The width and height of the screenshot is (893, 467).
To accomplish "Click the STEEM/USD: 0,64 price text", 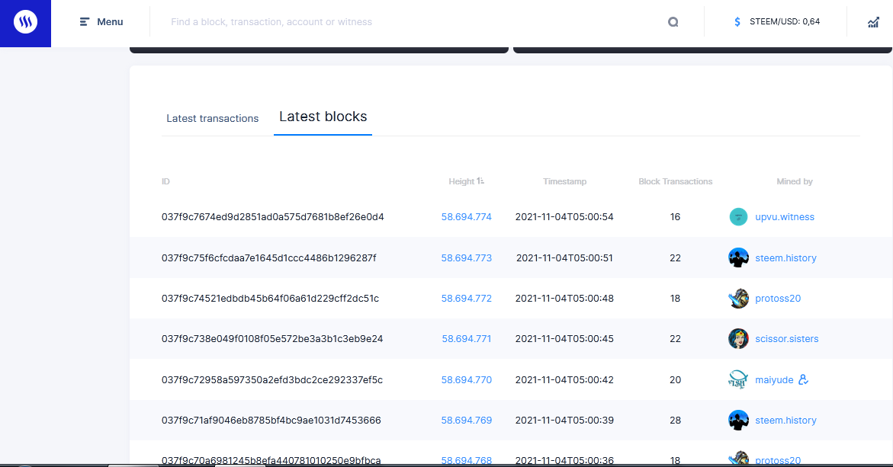I will [785, 21].
